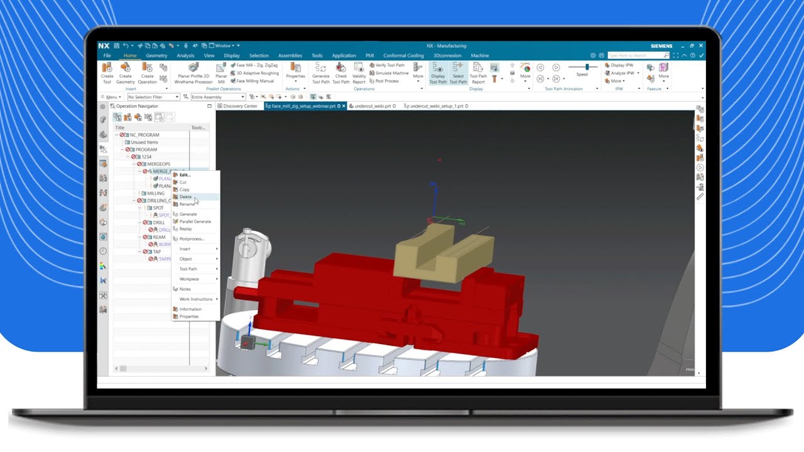Viewport: 804px width, 452px height.
Task: Click the Create Tool icon
Action: coord(107,68)
